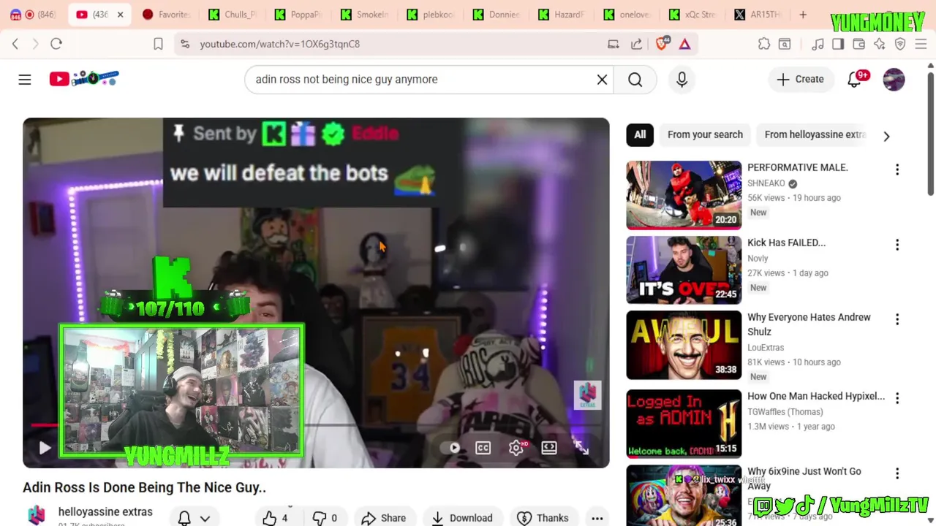Open helloyassine extras channel avatar
Screen dimensions: 936x526
(37, 515)
